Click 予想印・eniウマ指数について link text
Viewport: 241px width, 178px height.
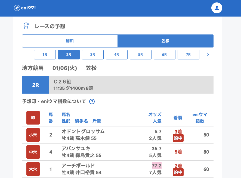click(54, 101)
